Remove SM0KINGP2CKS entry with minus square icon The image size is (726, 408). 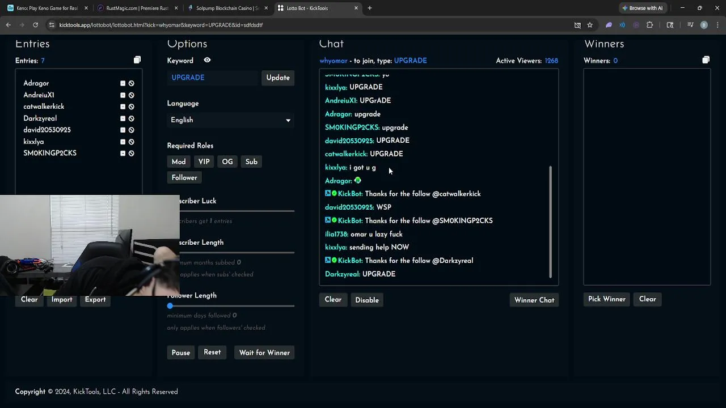pos(123,153)
